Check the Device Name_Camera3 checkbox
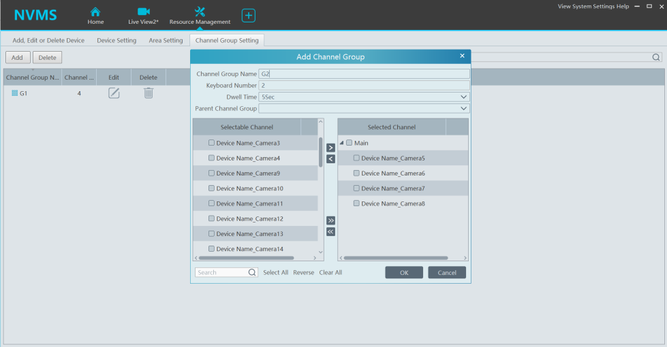The image size is (667, 347). click(212, 143)
